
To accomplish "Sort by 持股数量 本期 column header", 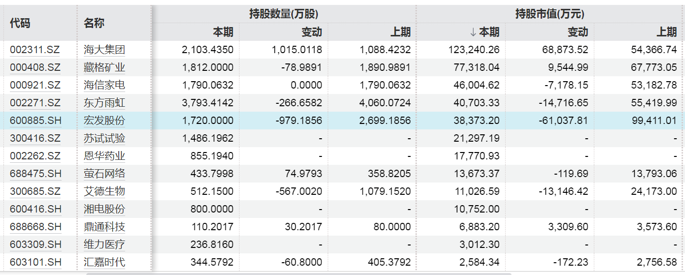I will click(x=223, y=32).
